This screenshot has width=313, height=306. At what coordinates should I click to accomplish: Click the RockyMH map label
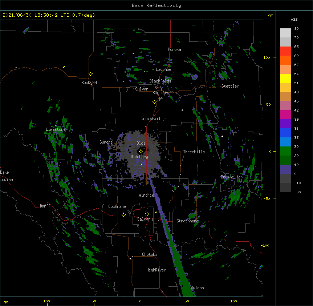89,82
